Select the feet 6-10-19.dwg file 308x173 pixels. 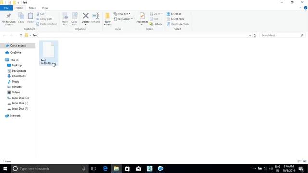(x=49, y=53)
